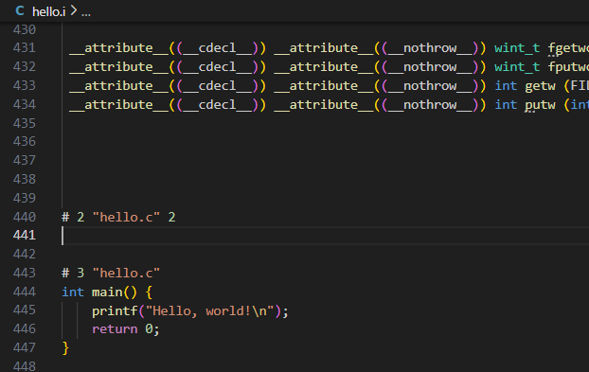Select line number 440 in gutter

point(25,217)
